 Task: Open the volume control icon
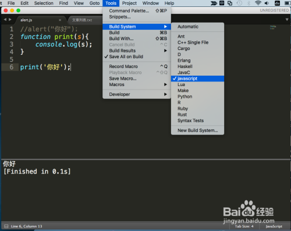tap(267, 3)
